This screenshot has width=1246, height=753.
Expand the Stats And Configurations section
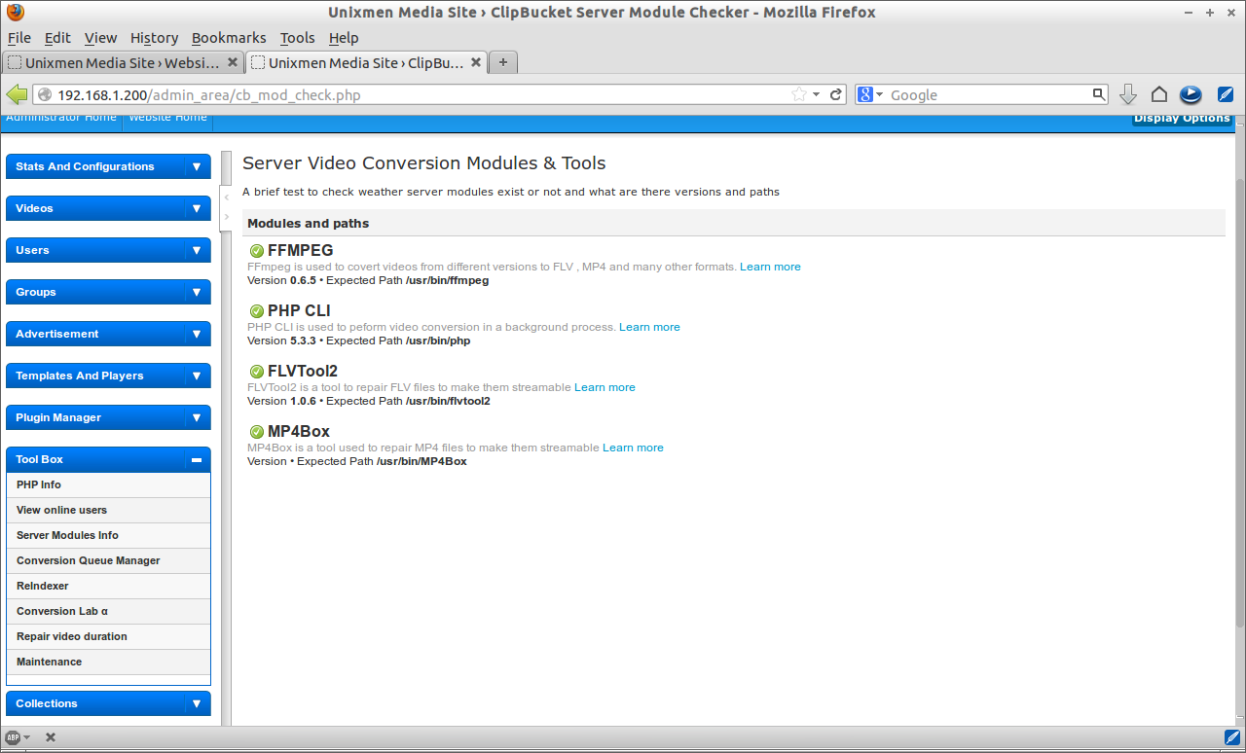pyautogui.click(x=108, y=166)
